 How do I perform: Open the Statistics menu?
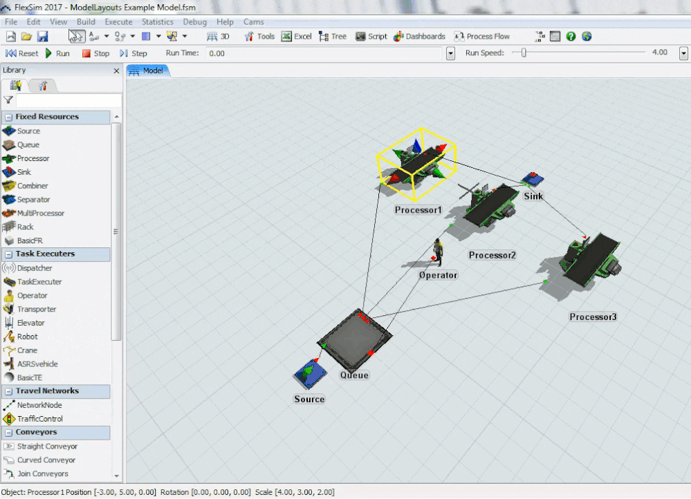157,21
